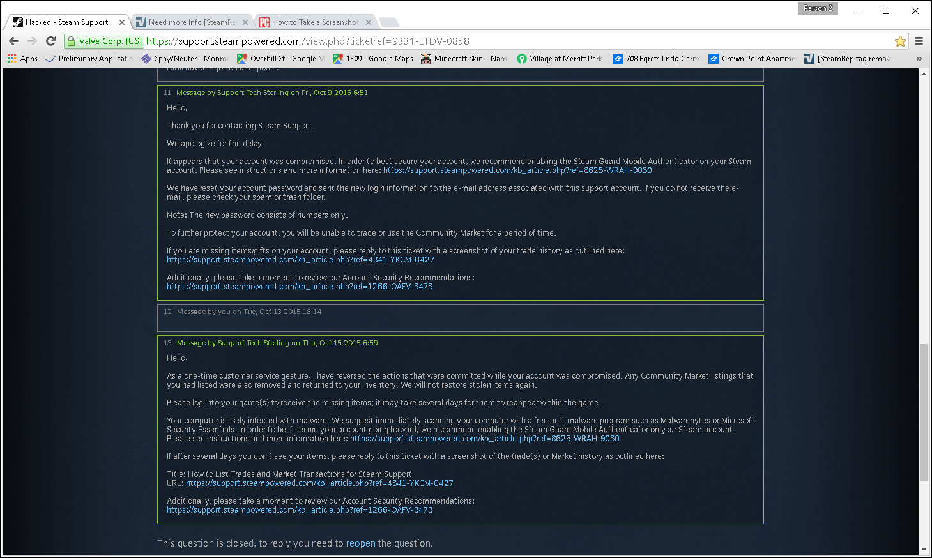Open Village at Merritt Park bookmark
Image resolution: width=932 pixels, height=558 pixels.
560,59
